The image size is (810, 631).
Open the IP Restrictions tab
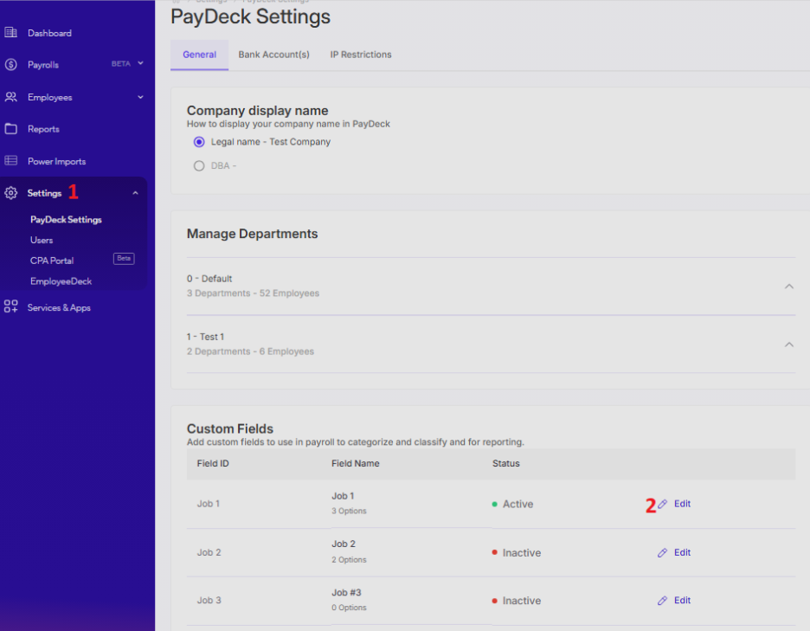tap(361, 55)
